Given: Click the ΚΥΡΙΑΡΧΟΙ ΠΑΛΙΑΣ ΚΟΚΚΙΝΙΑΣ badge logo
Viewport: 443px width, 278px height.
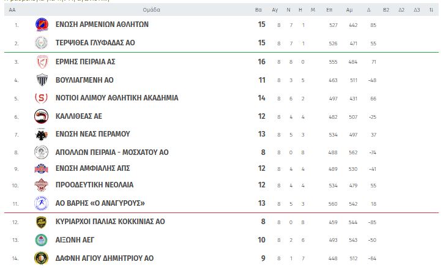Looking at the screenshot, I should tap(41, 222).
